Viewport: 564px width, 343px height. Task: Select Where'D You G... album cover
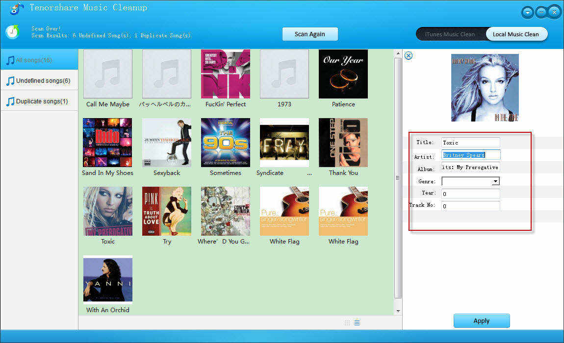click(x=226, y=211)
